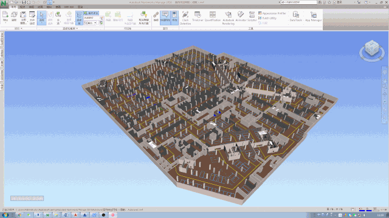Screen dimensions: 389x218
Task: Toggle the Properties window button
Action: pyautogui.click(x=174, y=18)
